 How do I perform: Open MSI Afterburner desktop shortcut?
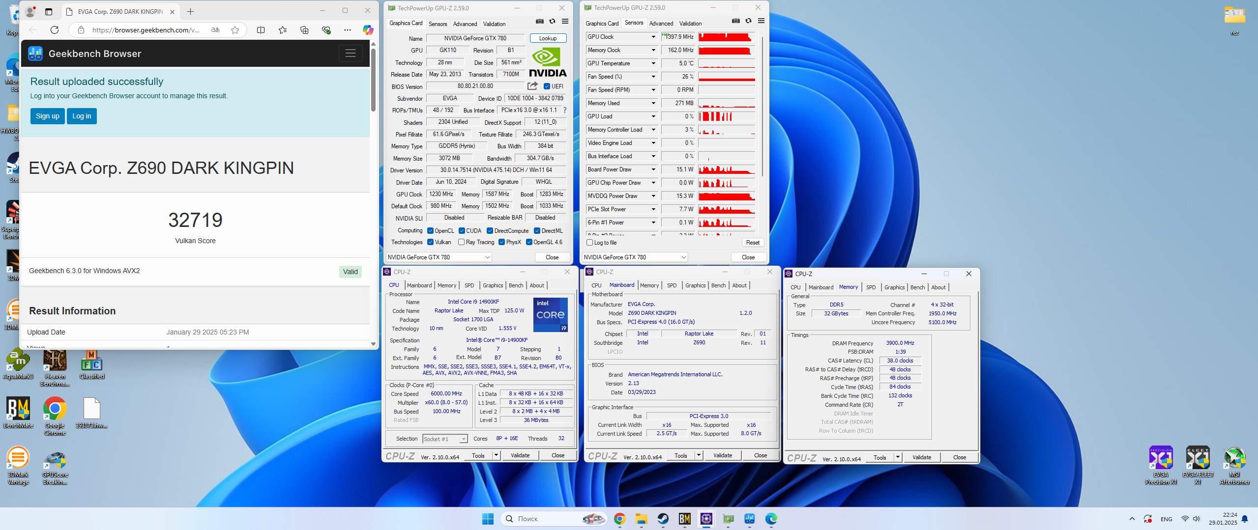(1234, 465)
